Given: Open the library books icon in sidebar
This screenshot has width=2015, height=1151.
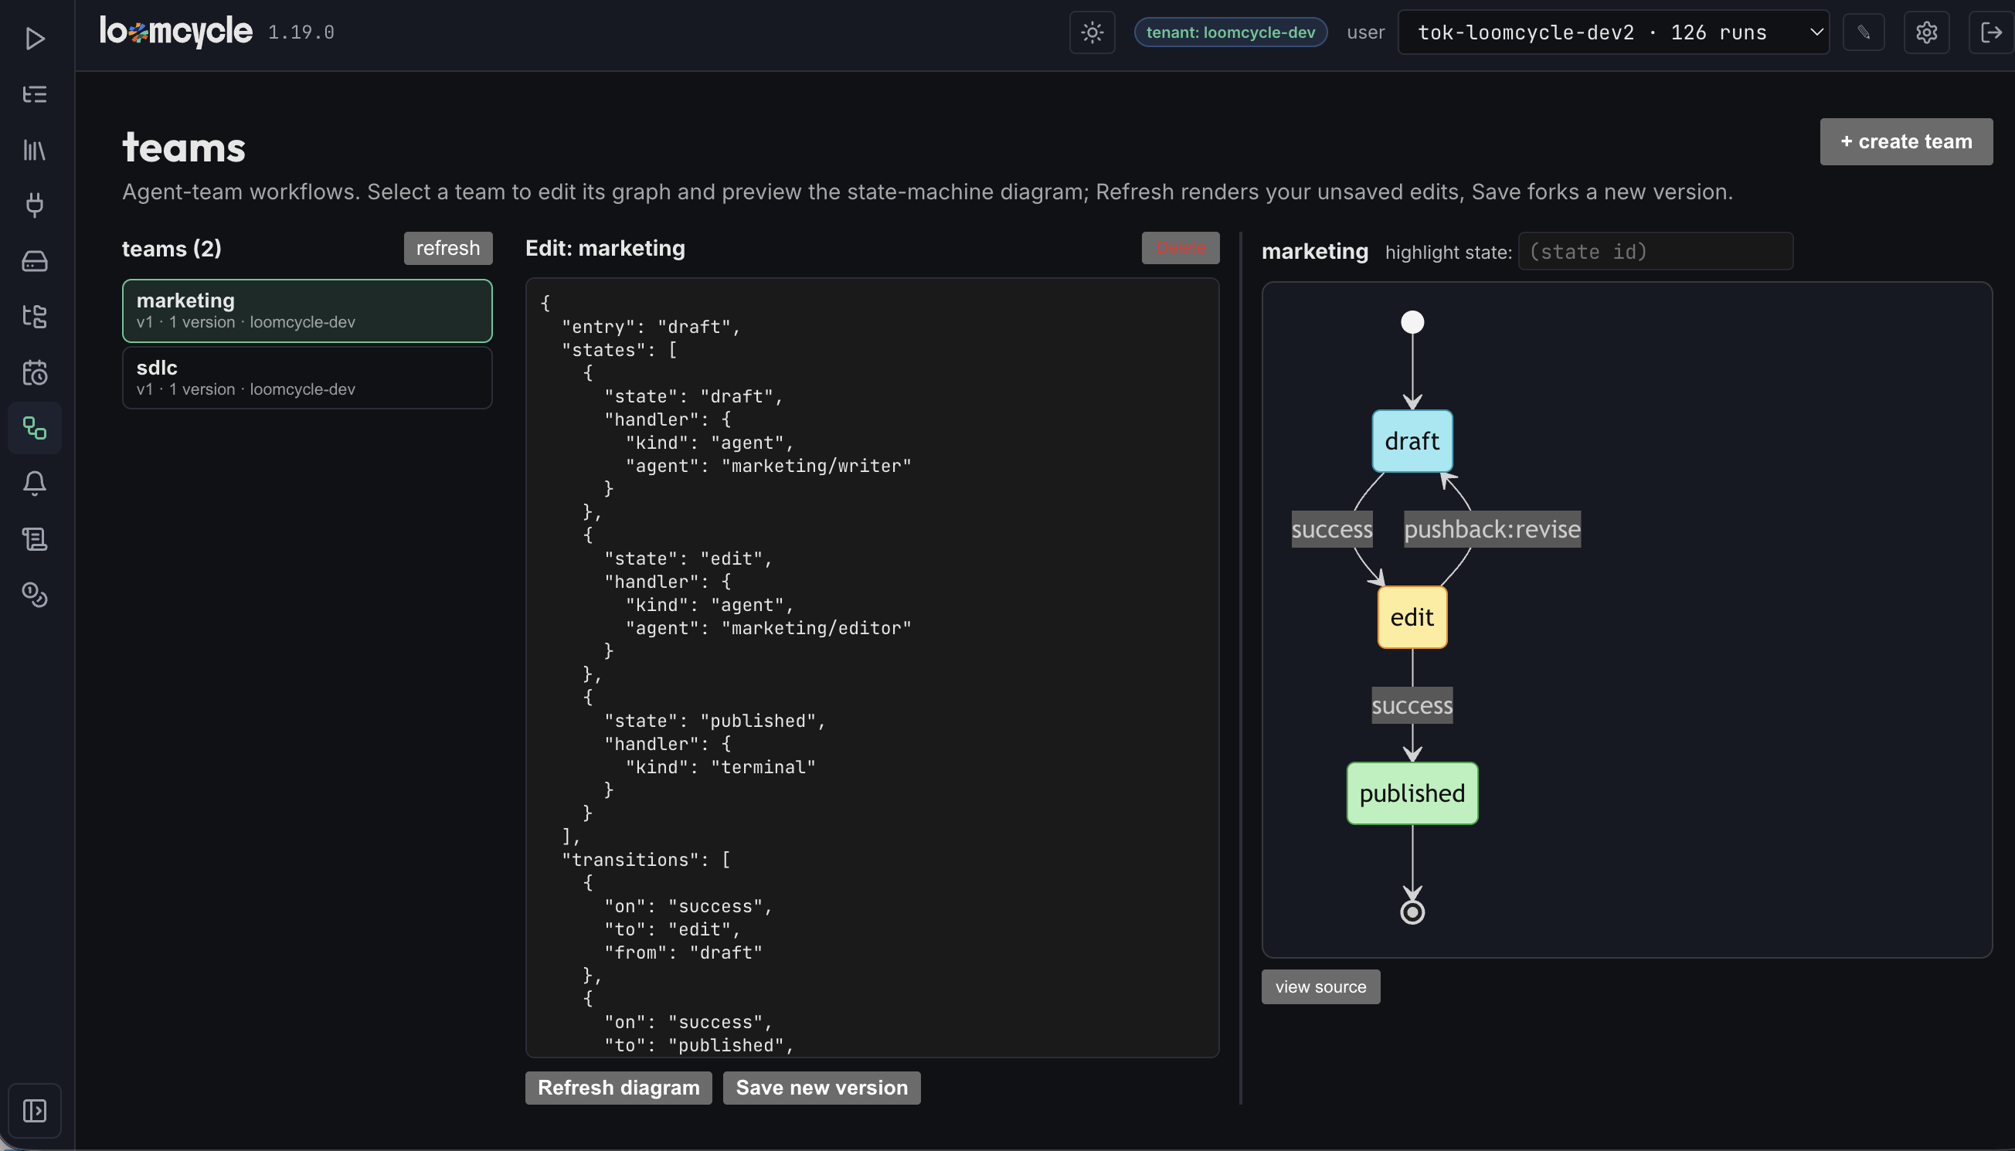Looking at the screenshot, I should (x=35, y=149).
